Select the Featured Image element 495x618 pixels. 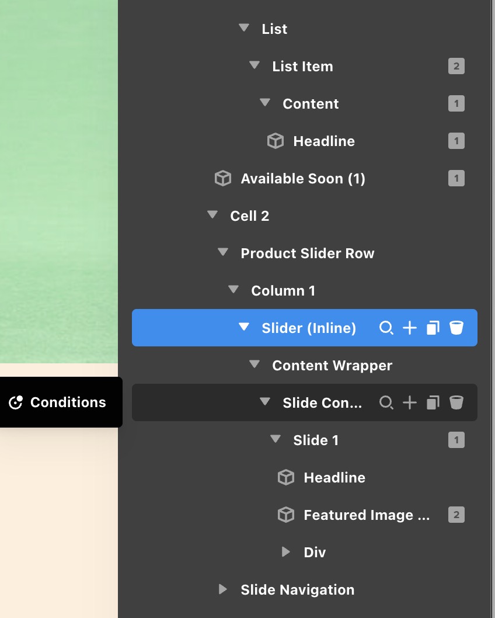pyautogui.click(x=366, y=515)
